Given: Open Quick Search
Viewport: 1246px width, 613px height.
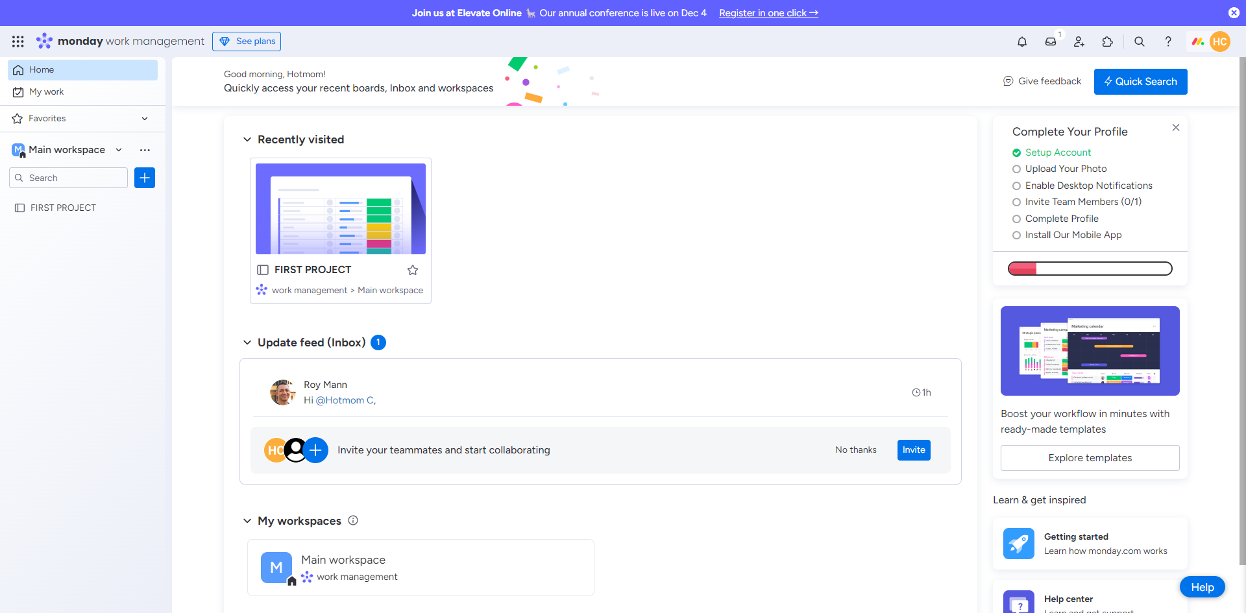Looking at the screenshot, I should pyautogui.click(x=1141, y=82).
